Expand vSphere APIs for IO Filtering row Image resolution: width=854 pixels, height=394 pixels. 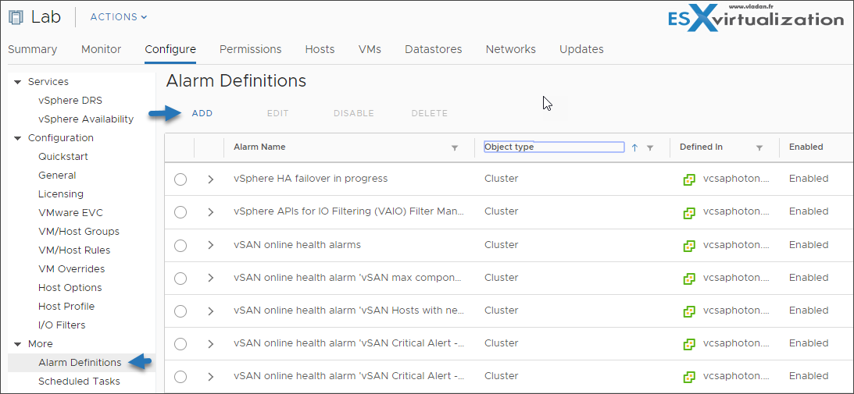(x=211, y=212)
